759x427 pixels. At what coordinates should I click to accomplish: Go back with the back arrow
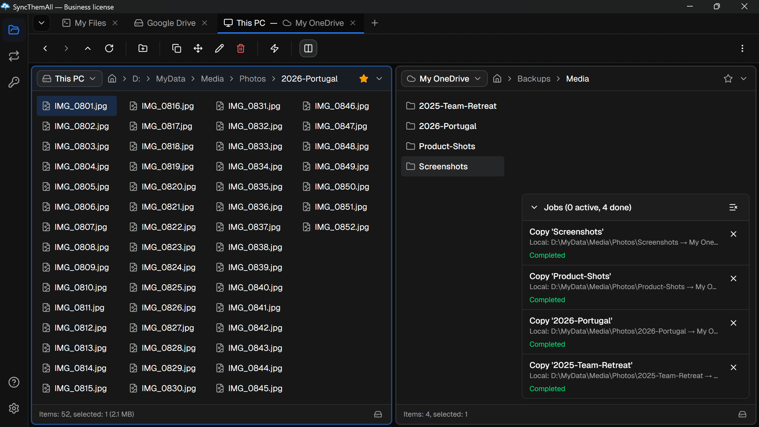(x=45, y=48)
